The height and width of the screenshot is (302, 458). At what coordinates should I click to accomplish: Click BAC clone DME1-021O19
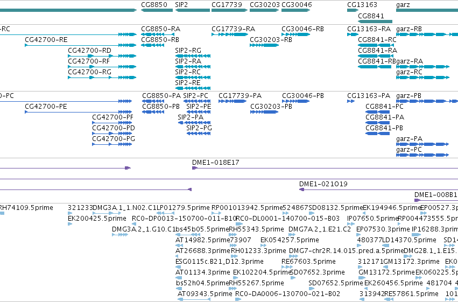(378, 190)
